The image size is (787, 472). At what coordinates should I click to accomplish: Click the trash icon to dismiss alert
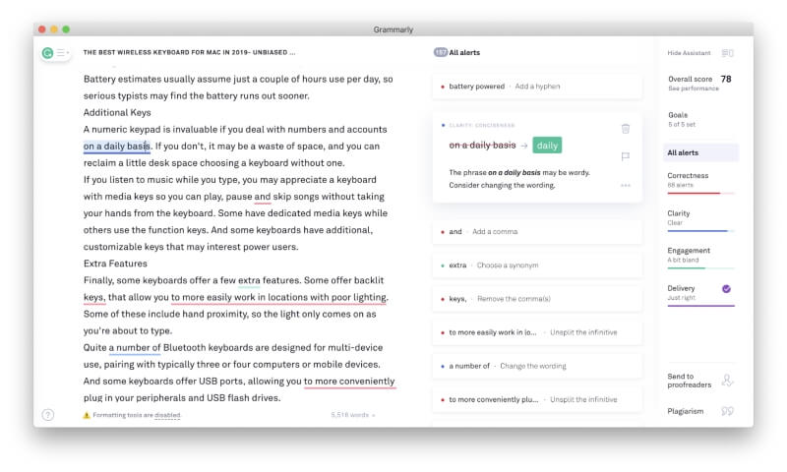pyautogui.click(x=626, y=129)
